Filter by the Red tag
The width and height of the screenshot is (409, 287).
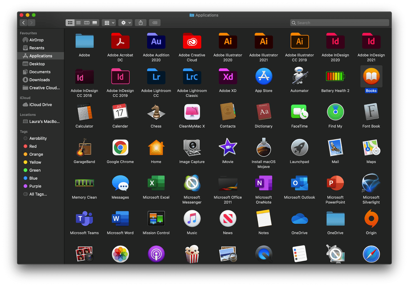pos(41,146)
